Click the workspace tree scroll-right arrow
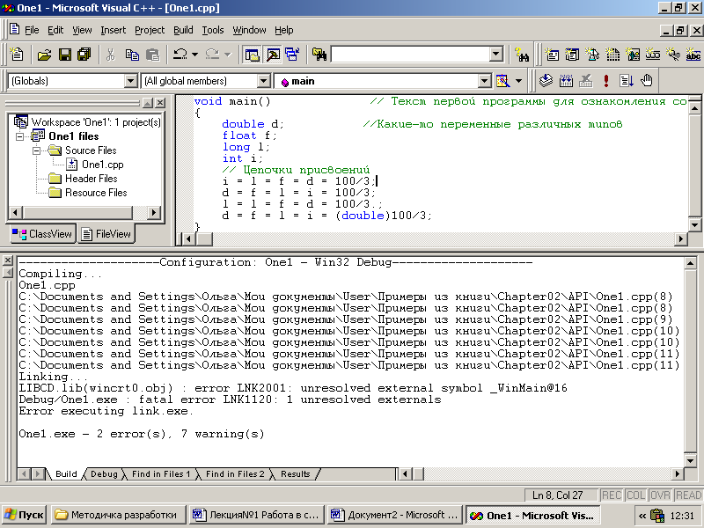Screen dimensions: 704x528 [153, 212]
